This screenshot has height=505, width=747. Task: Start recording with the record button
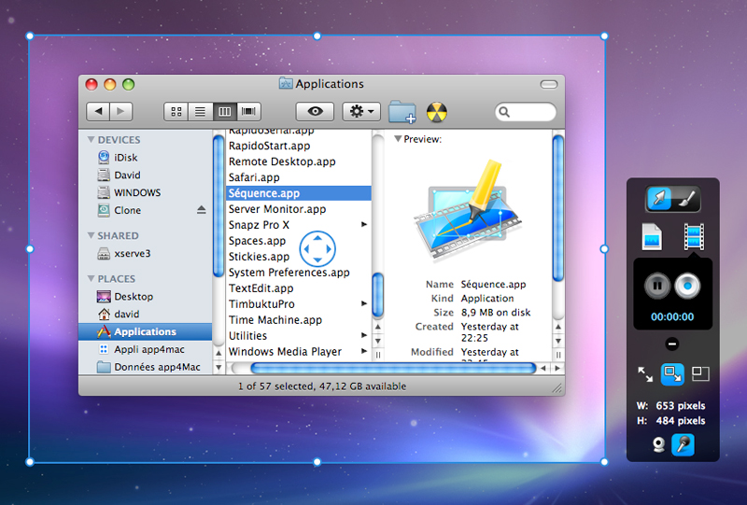(x=687, y=286)
